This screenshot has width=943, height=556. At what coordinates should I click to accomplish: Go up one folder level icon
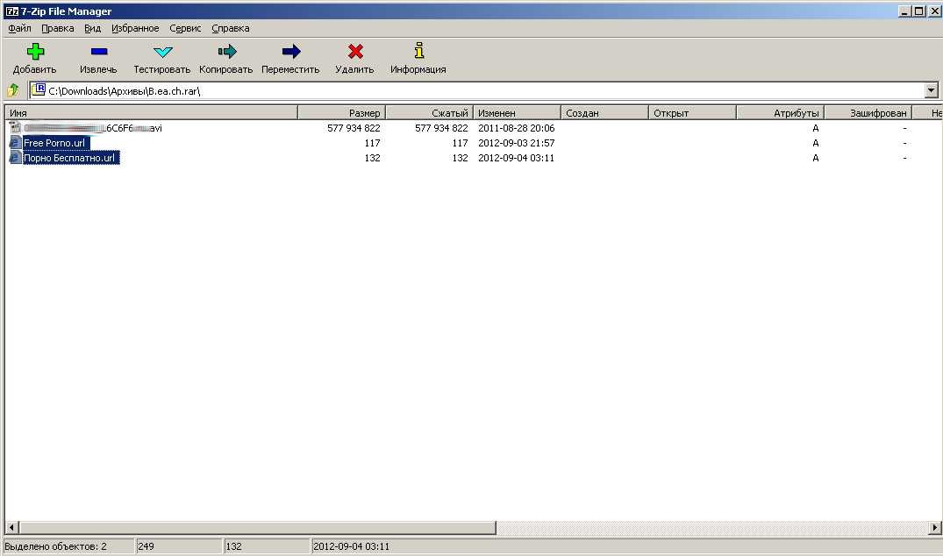[x=12, y=90]
